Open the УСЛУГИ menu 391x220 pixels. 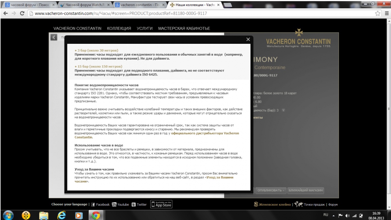[144, 28]
